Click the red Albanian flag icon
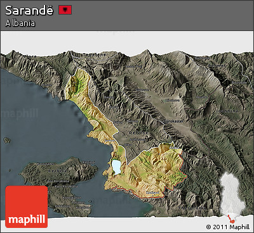Screen dimensions: 254x233 (x=65, y=10)
